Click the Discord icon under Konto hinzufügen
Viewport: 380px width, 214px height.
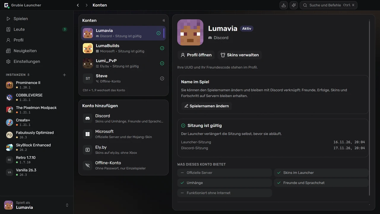click(x=88, y=118)
